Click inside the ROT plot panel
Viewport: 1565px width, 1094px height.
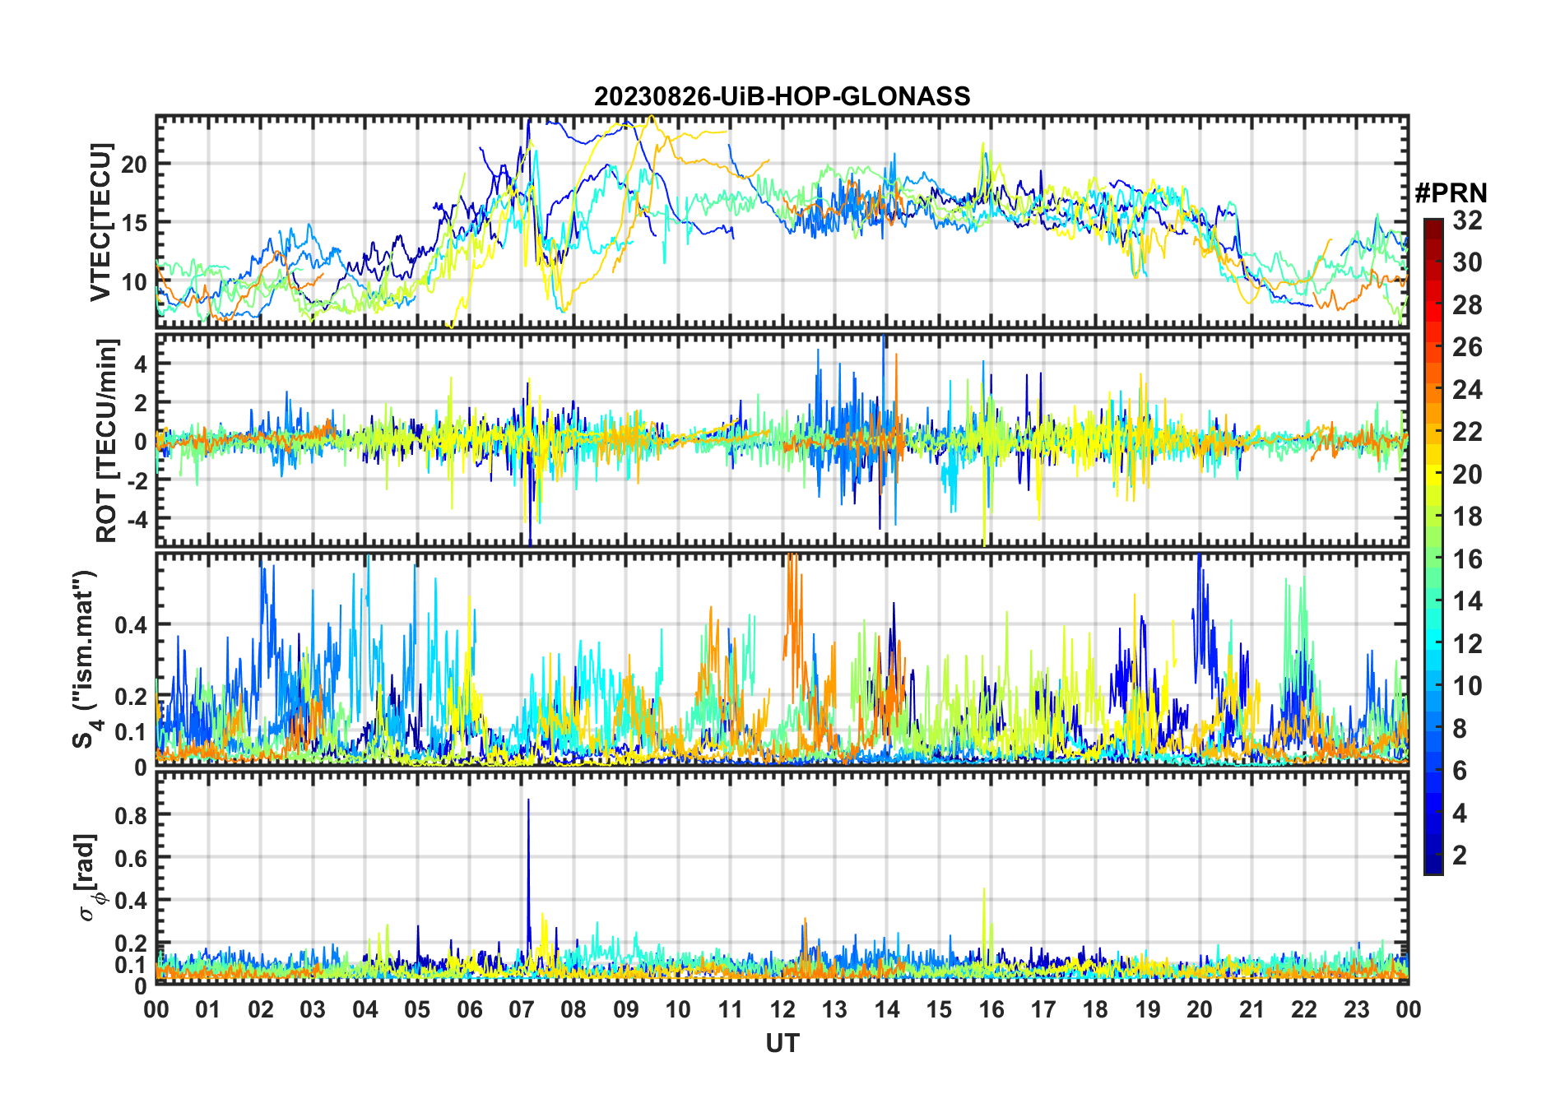(782, 440)
